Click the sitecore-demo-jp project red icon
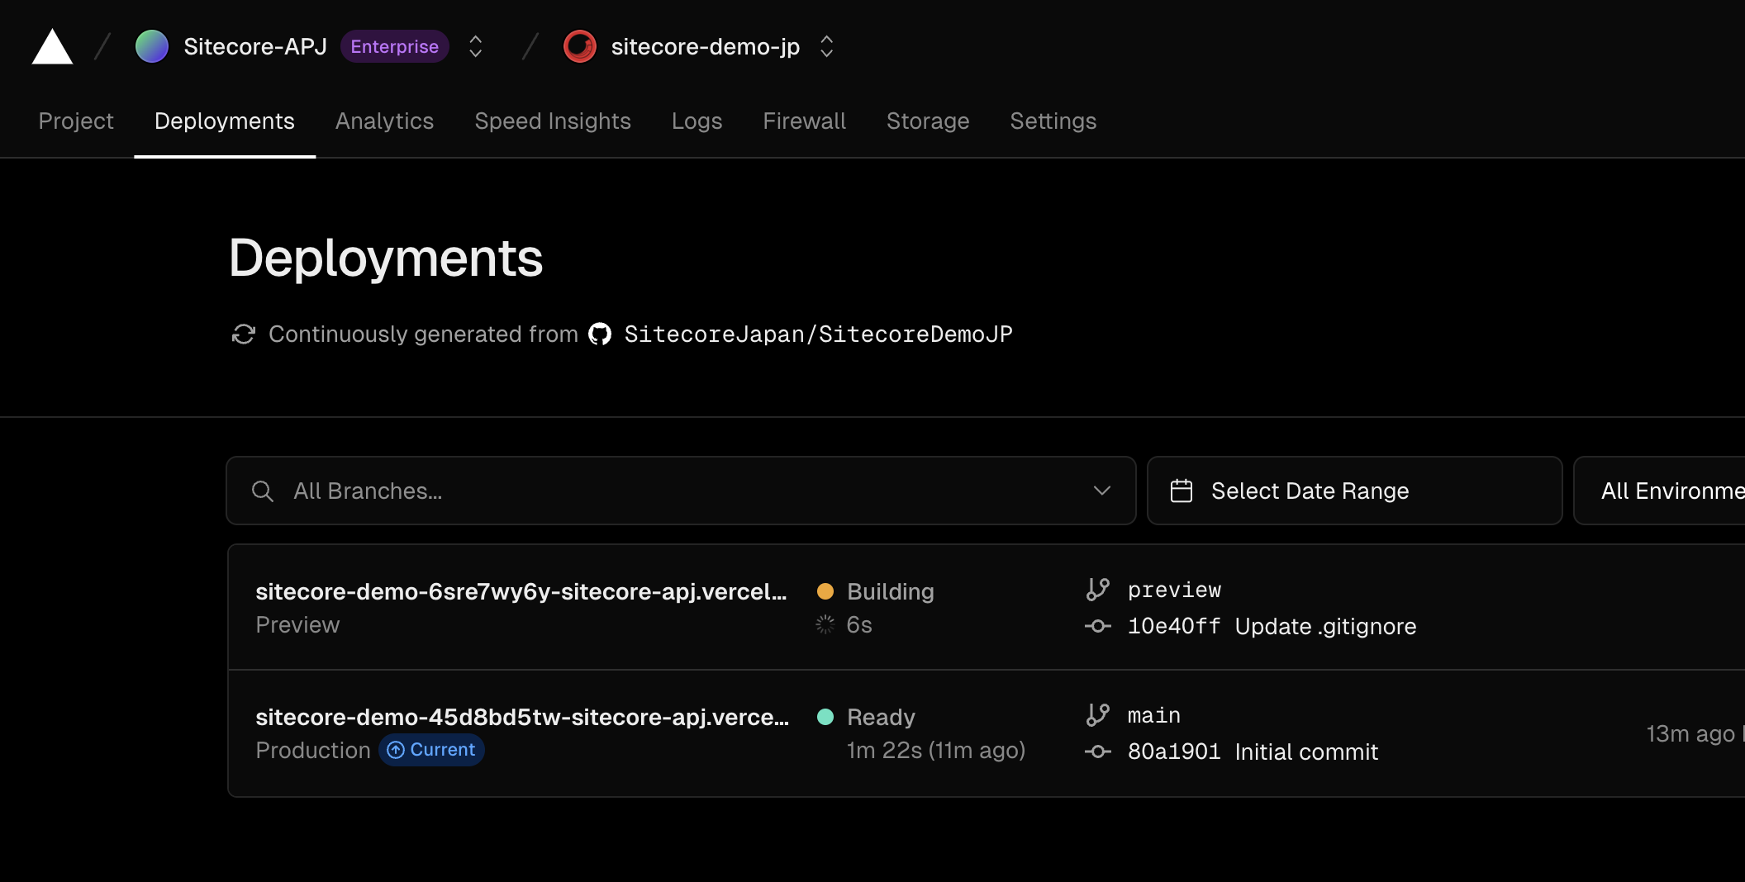Viewport: 1745px width, 882px height. point(580,46)
